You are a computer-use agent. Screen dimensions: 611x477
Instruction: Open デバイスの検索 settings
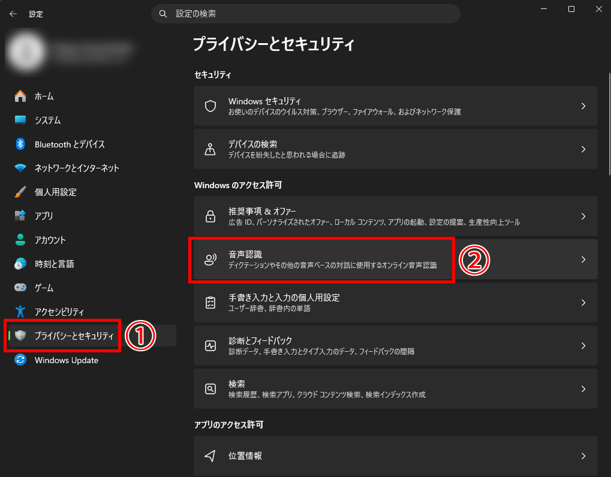pyautogui.click(x=396, y=149)
